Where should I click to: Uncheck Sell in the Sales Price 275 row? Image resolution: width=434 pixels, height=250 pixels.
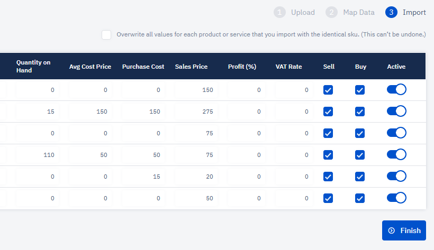click(x=328, y=112)
